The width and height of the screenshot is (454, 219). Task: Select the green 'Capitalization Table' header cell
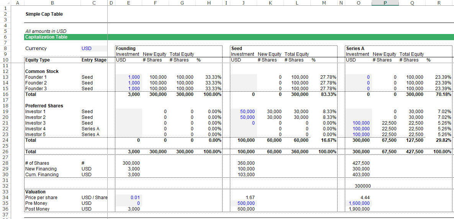[46, 37]
